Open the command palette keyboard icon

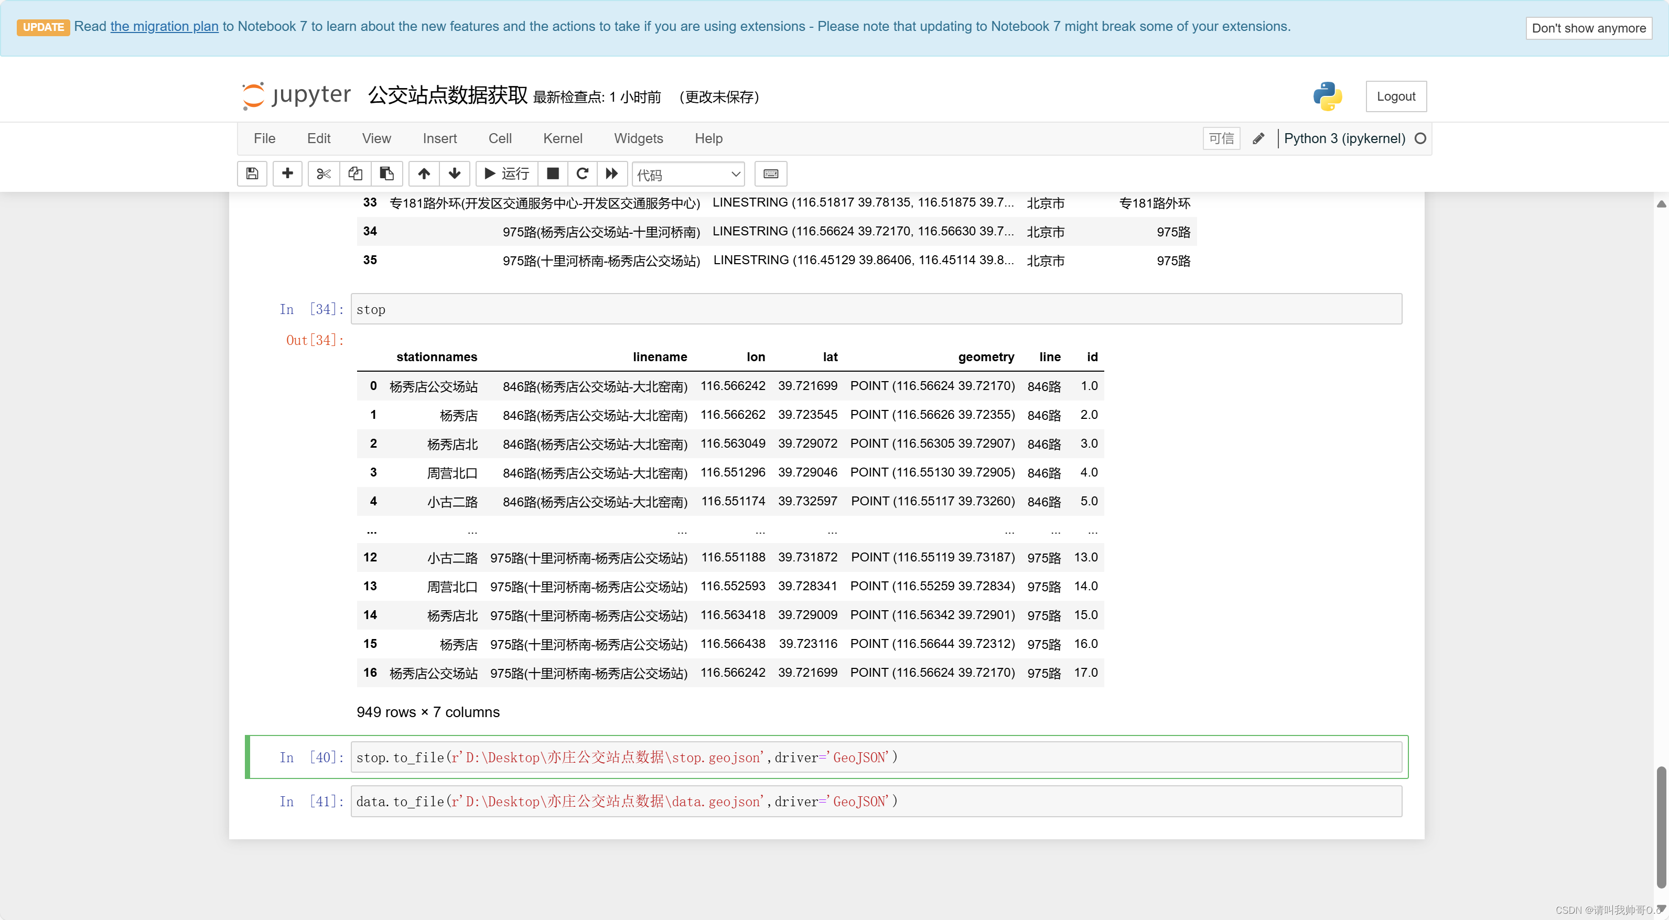(770, 174)
